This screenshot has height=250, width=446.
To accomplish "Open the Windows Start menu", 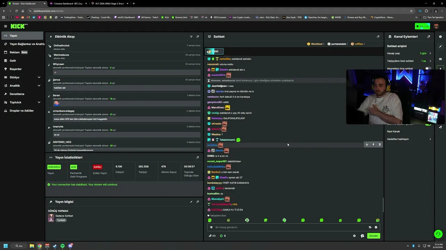I will coord(5,246).
